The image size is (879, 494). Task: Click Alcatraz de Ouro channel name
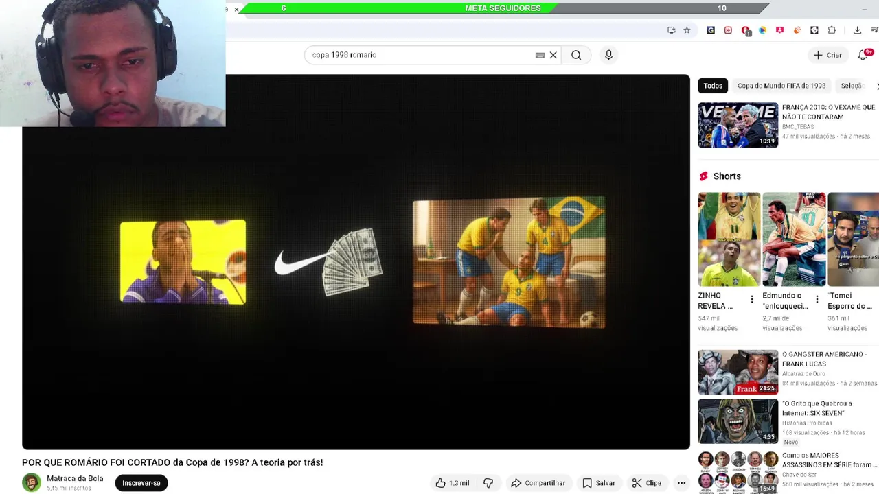(x=803, y=374)
